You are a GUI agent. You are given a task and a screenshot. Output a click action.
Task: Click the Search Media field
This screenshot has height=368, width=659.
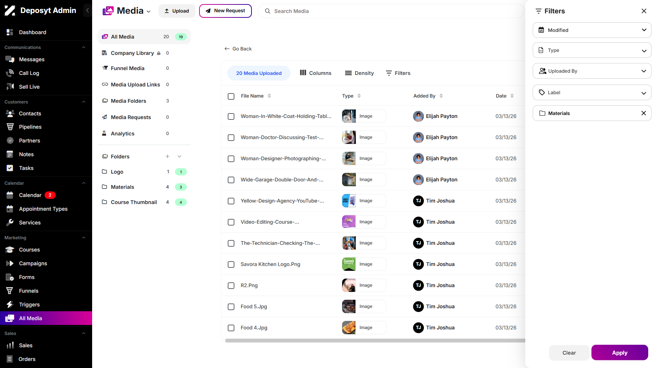[391, 11]
